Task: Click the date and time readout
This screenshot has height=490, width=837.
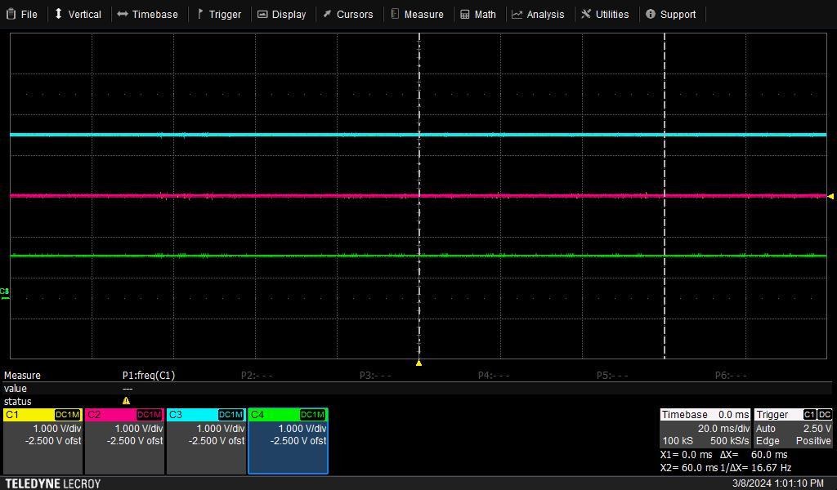Action: [778, 483]
